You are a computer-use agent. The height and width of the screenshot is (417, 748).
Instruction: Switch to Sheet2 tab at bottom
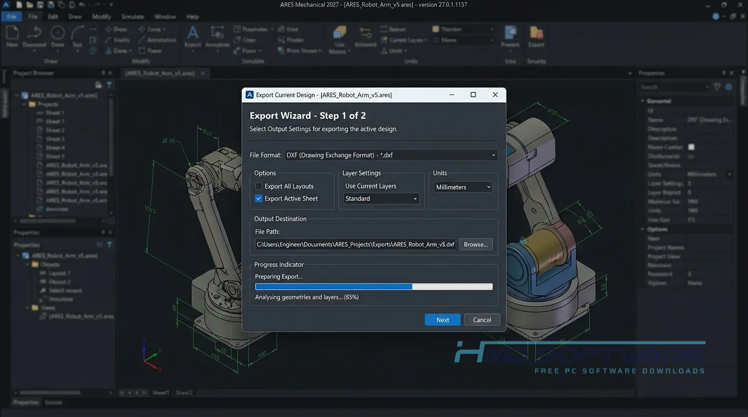(x=184, y=393)
